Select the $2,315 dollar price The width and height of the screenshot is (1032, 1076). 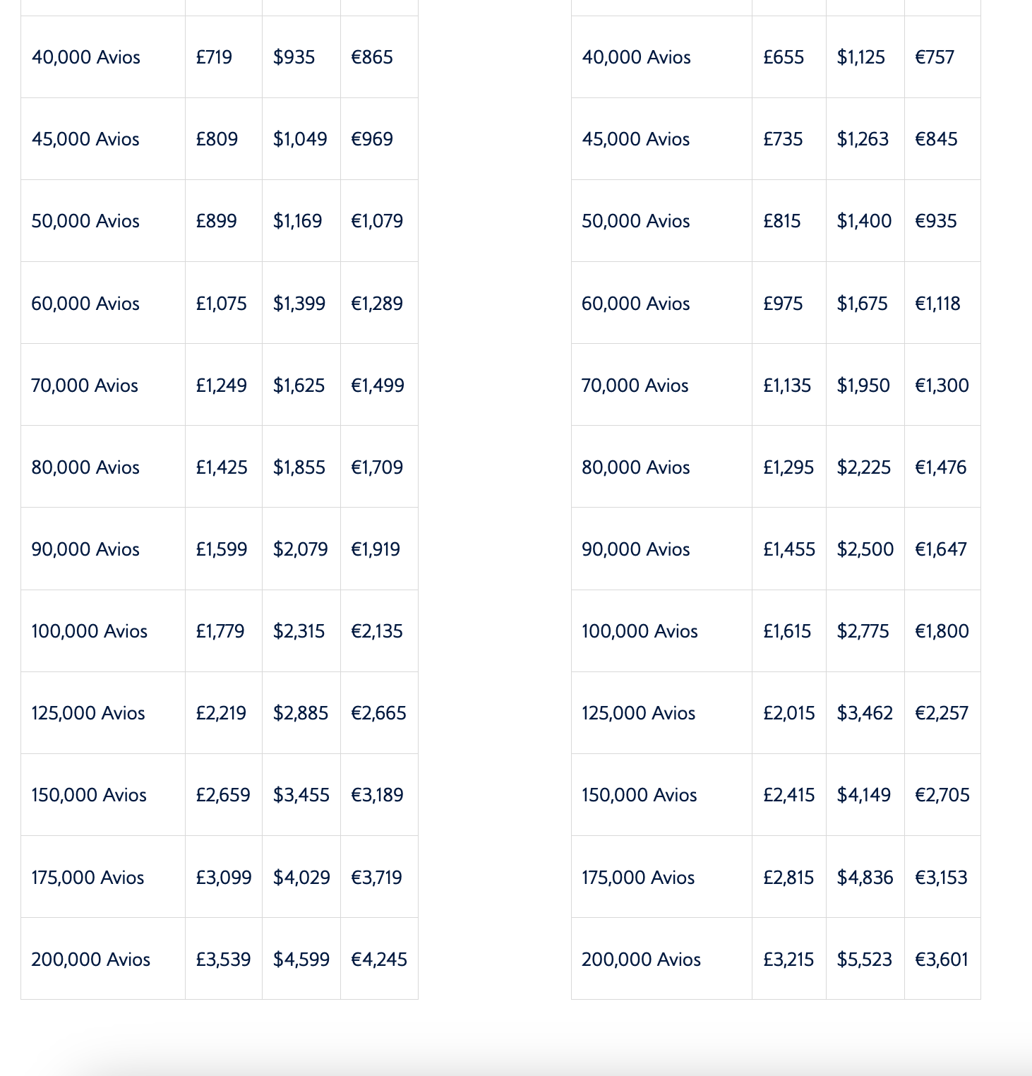click(299, 631)
